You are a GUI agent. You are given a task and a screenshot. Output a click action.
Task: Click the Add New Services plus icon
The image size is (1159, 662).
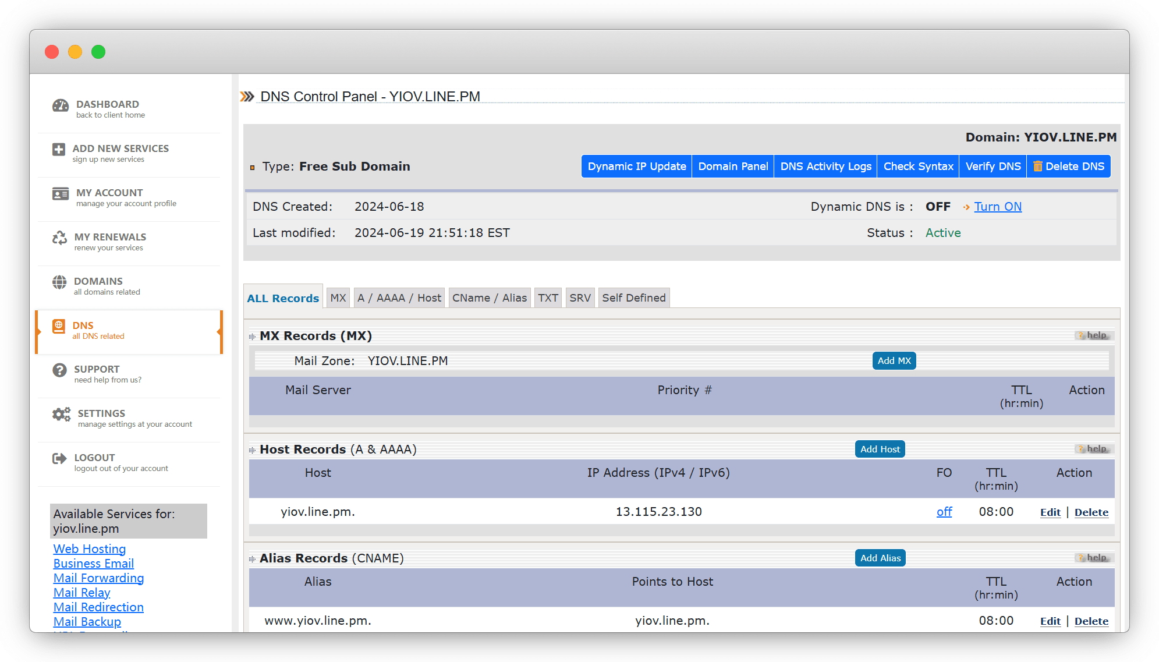(59, 150)
